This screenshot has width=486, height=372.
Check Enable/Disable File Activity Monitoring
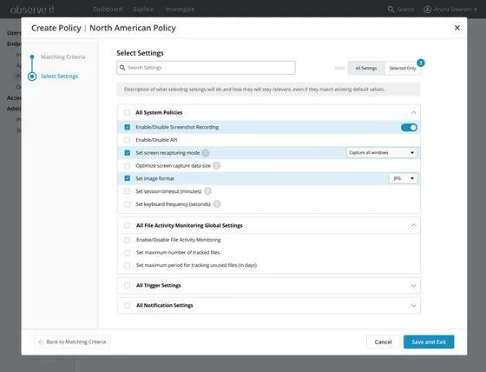(127, 240)
